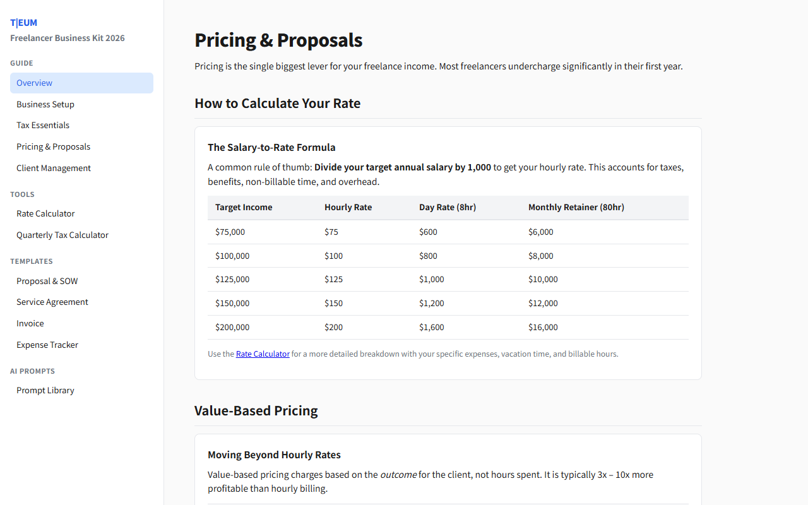Browse the Prompt Library

(45, 389)
